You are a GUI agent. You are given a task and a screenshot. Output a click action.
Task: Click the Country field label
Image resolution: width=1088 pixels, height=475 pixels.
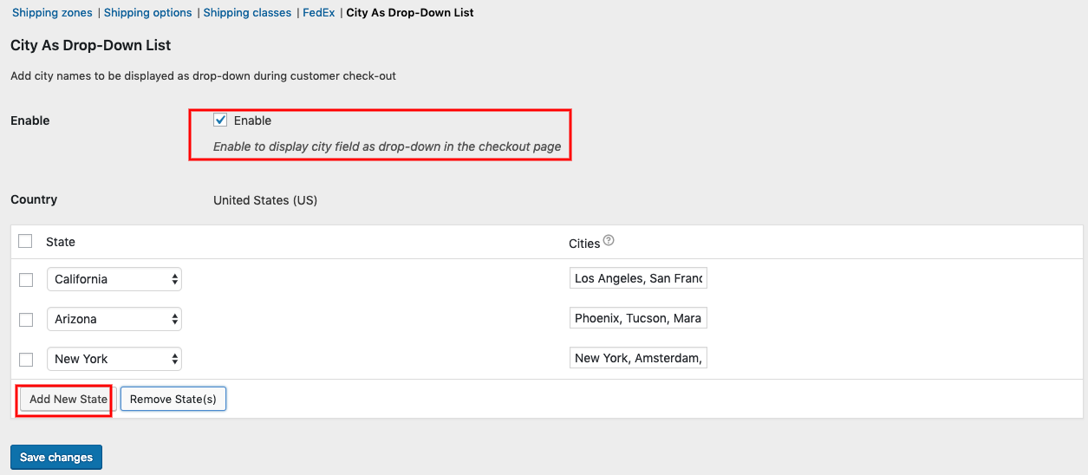pos(34,199)
